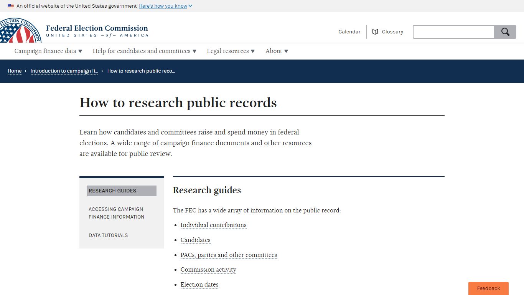Click "How to research public reco…" breadcrumb text
This screenshot has height=295, width=524.
(141, 71)
